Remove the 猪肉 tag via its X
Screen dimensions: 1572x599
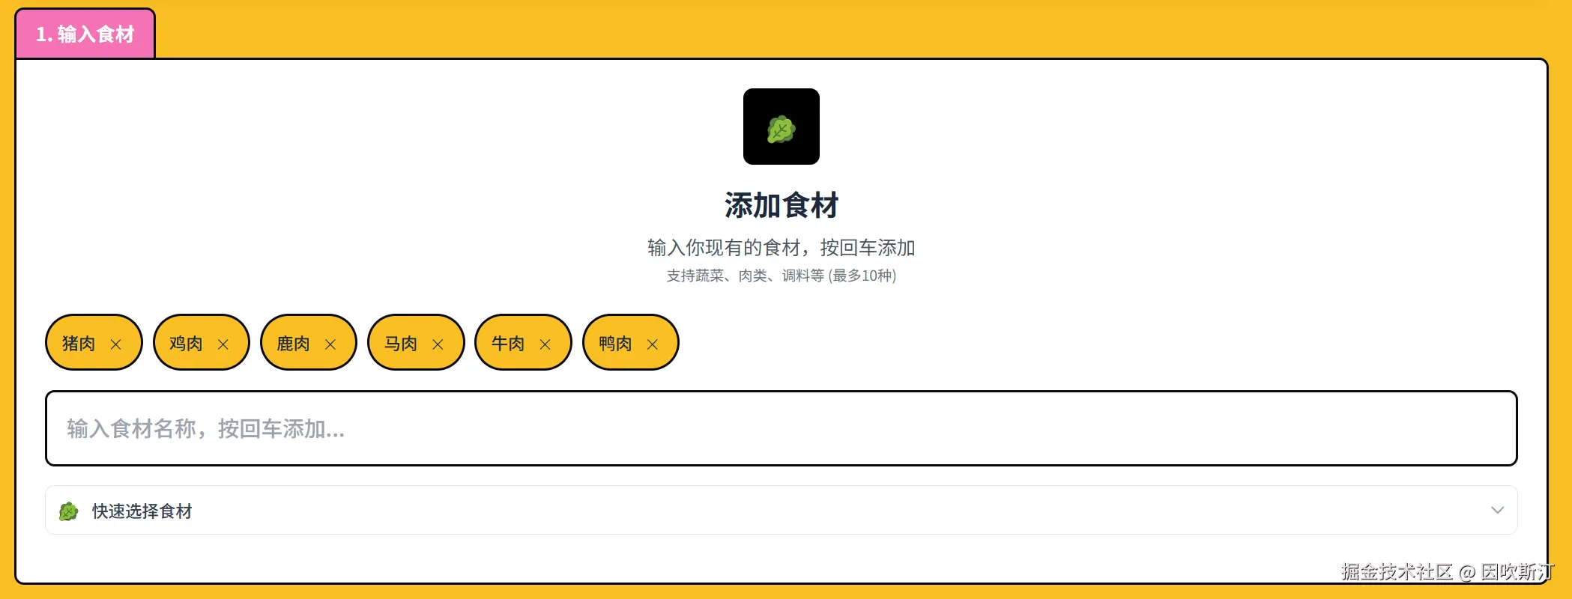point(116,344)
